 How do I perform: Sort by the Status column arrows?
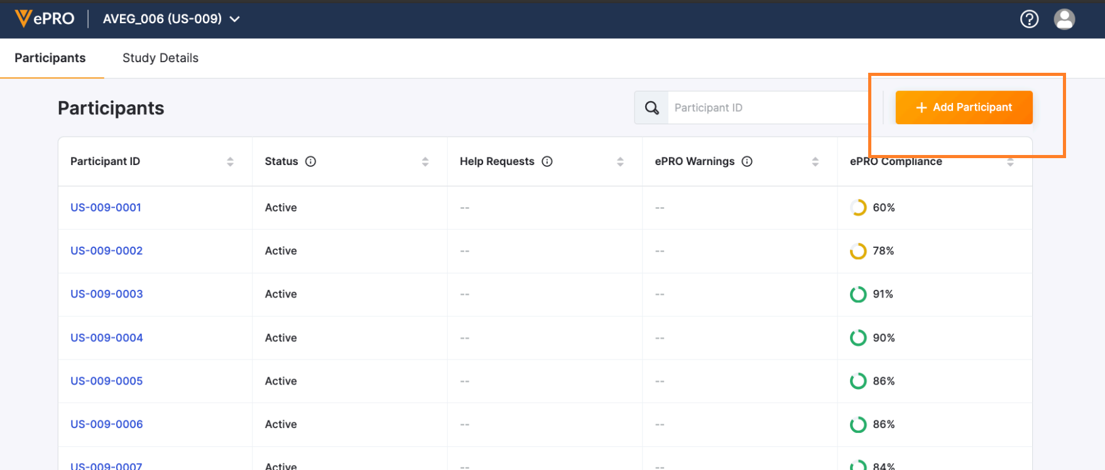click(x=425, y=162)
